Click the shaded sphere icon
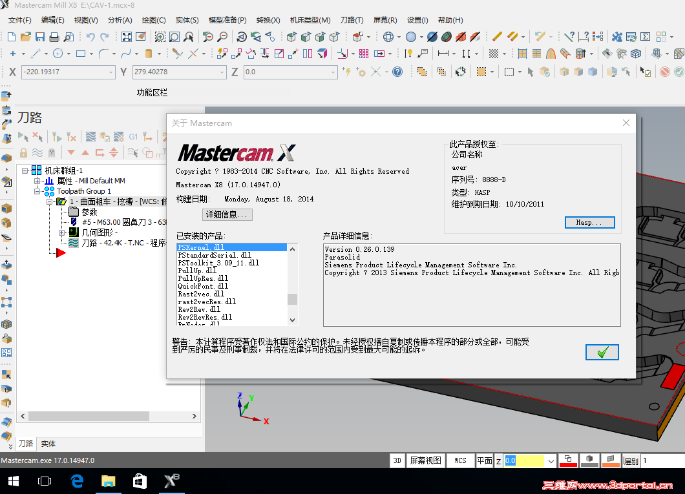The width and height of the screenshot is (685, 494). [x=410, y=37]
